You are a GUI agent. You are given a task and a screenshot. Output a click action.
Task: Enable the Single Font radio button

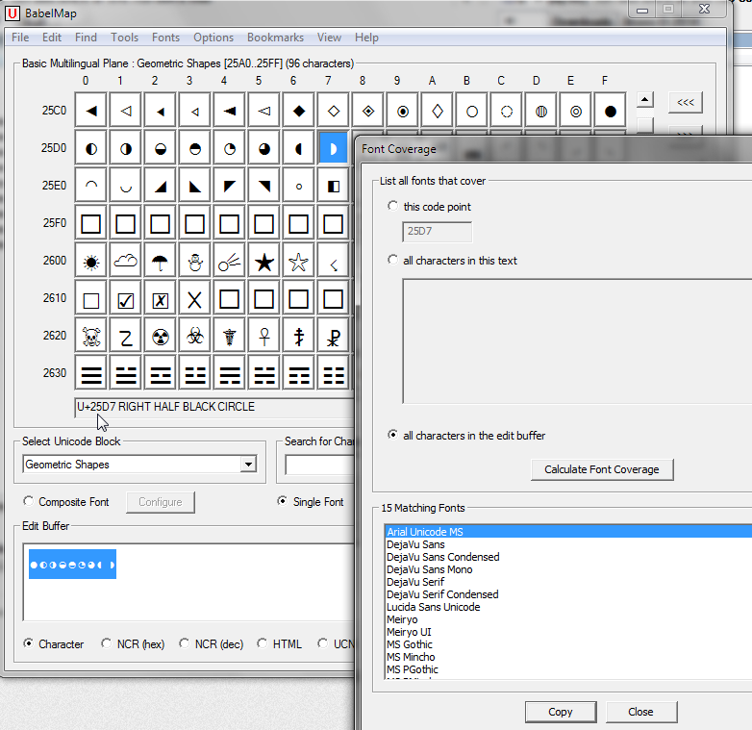click(283, 501)
